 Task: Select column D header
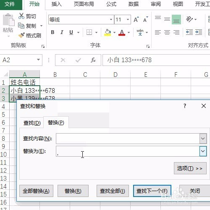(115, 74)
